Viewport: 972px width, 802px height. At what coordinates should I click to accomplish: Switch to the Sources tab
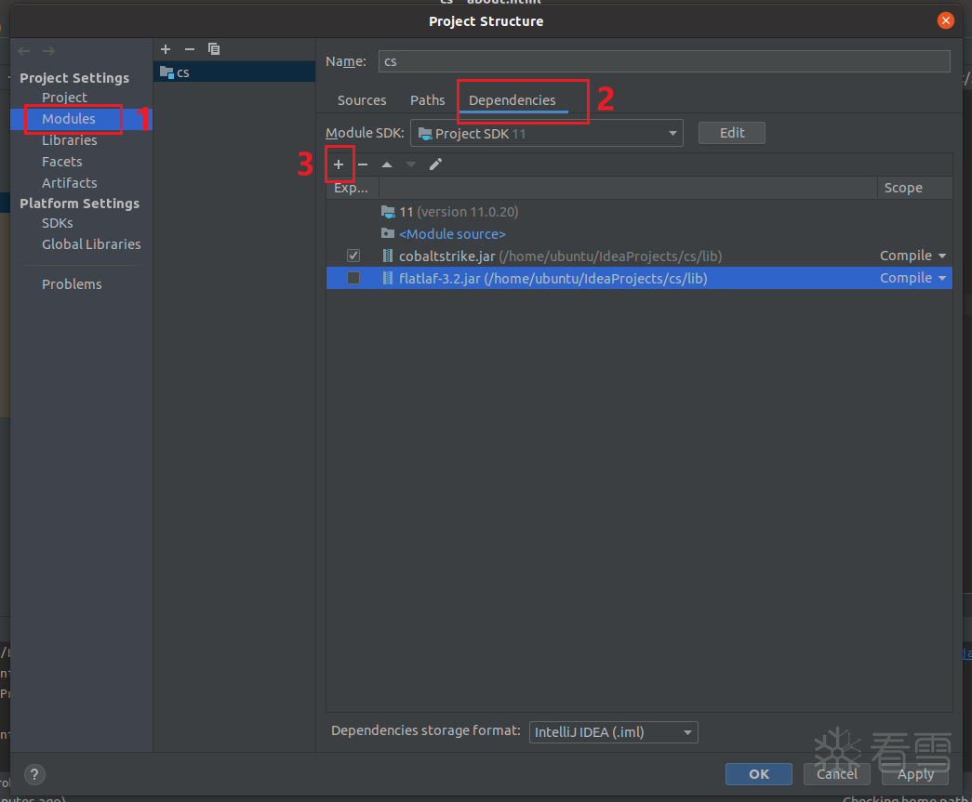(x=362, y=100)
